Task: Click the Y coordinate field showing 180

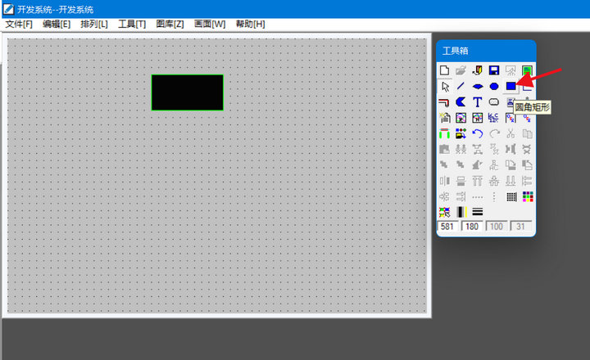Action: pyautogui.click(x=473, y=227)
